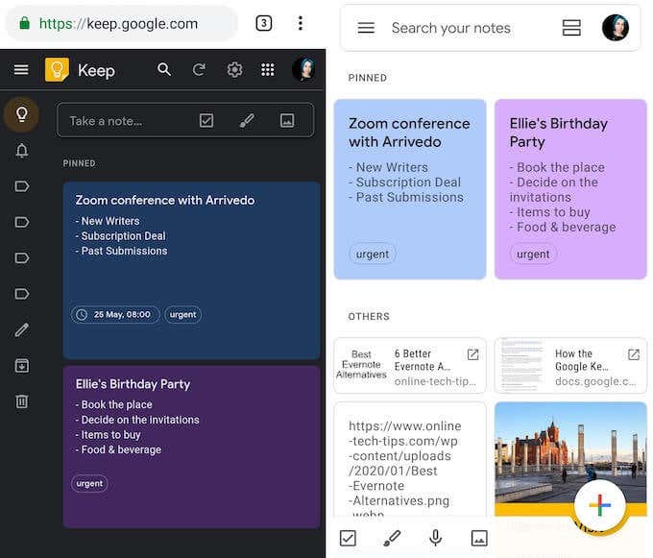Tap new image note in bottom bar
653x558 pixels.
click(479, 538)
